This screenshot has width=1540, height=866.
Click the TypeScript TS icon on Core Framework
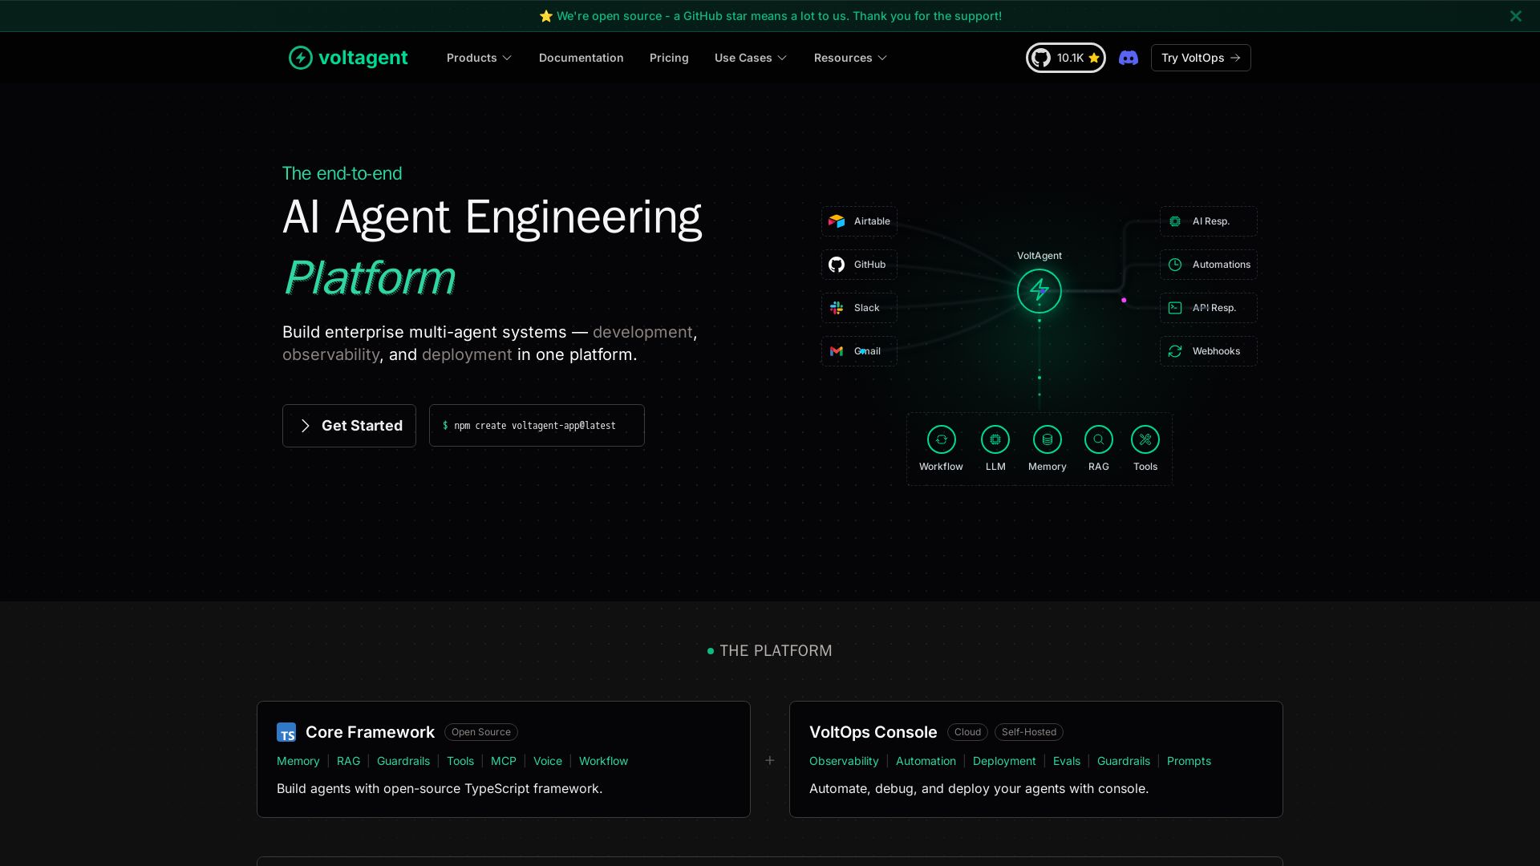tap(286, 732)
